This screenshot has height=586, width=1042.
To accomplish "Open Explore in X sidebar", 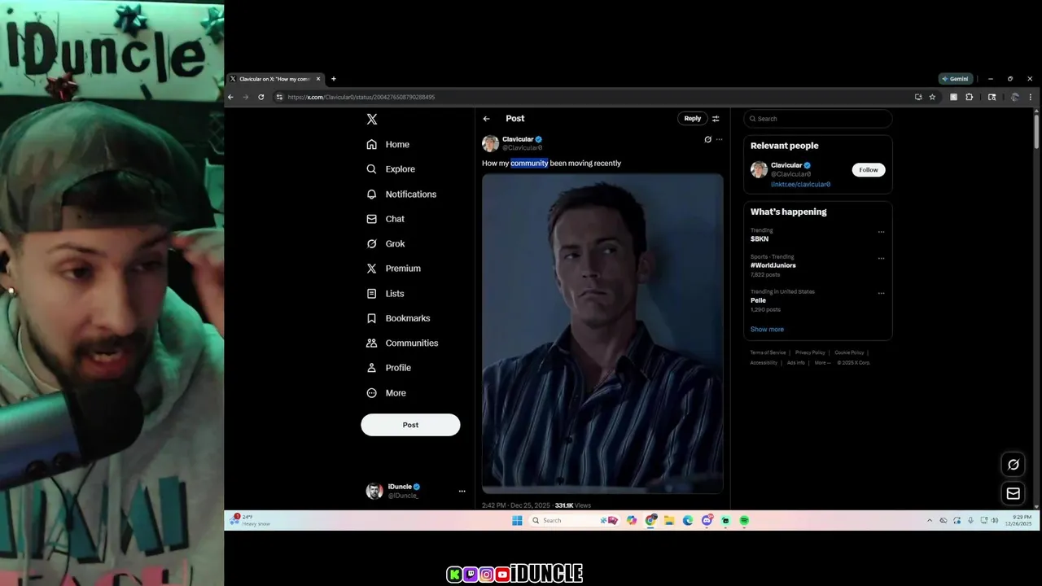I will (391, 169).
